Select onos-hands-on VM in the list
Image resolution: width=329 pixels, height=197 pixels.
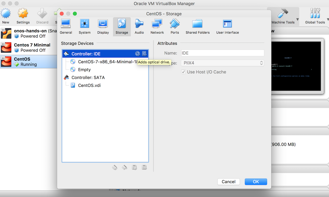pos(29,33)
